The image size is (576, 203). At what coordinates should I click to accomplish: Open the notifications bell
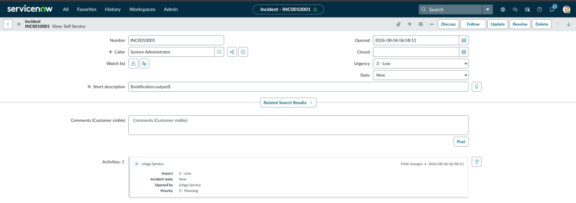(552, 10)
